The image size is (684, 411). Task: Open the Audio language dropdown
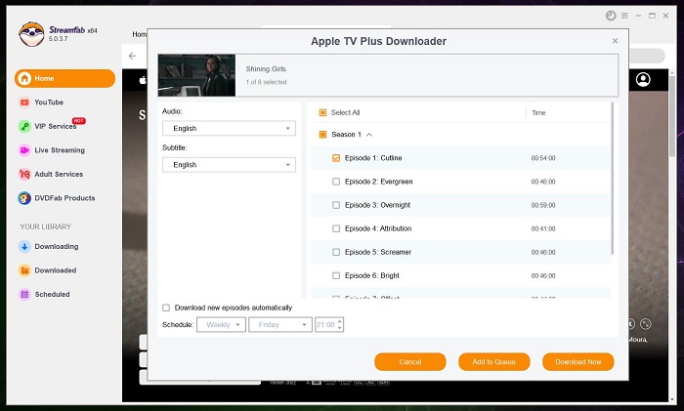[x=229, y=128]
